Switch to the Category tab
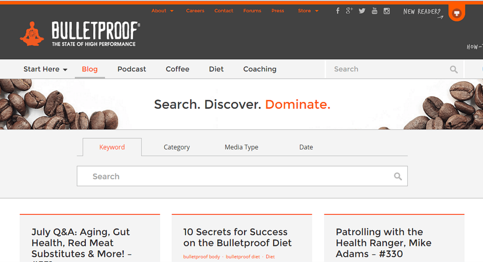Viewport: 483px width, 262px height. (177, 147)
